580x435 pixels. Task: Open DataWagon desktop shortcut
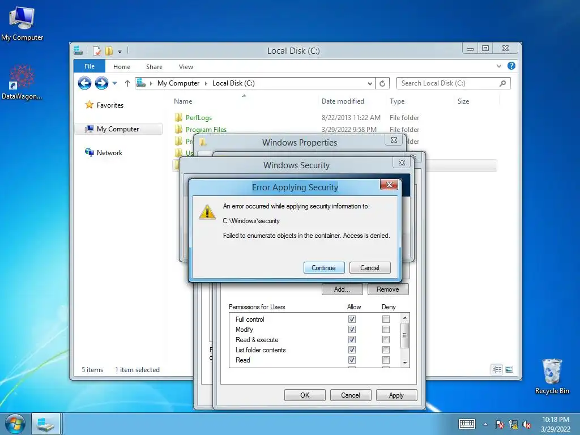22,83
